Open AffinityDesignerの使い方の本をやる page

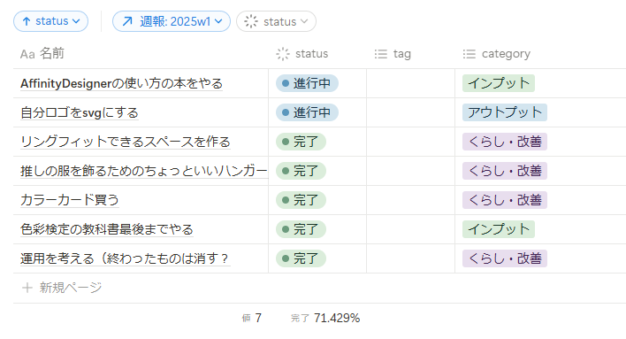(121, 83)
